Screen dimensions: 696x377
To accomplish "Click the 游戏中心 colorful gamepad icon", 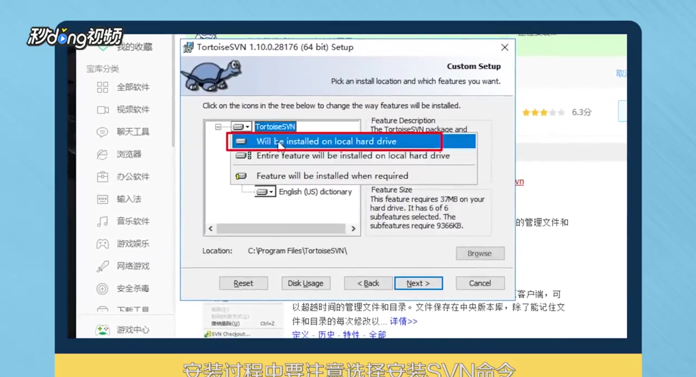I will click(x=103, y=330).
